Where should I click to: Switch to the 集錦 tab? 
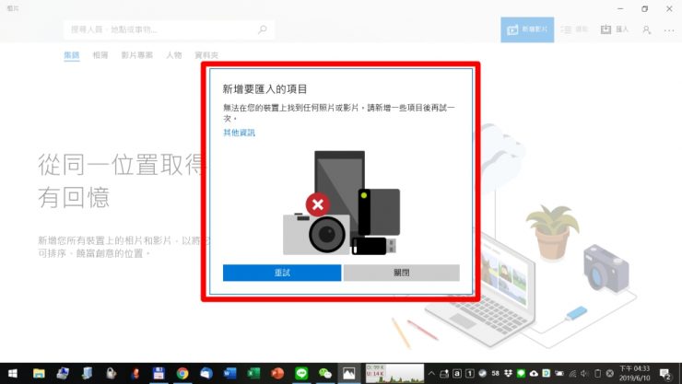click(71, 55)
